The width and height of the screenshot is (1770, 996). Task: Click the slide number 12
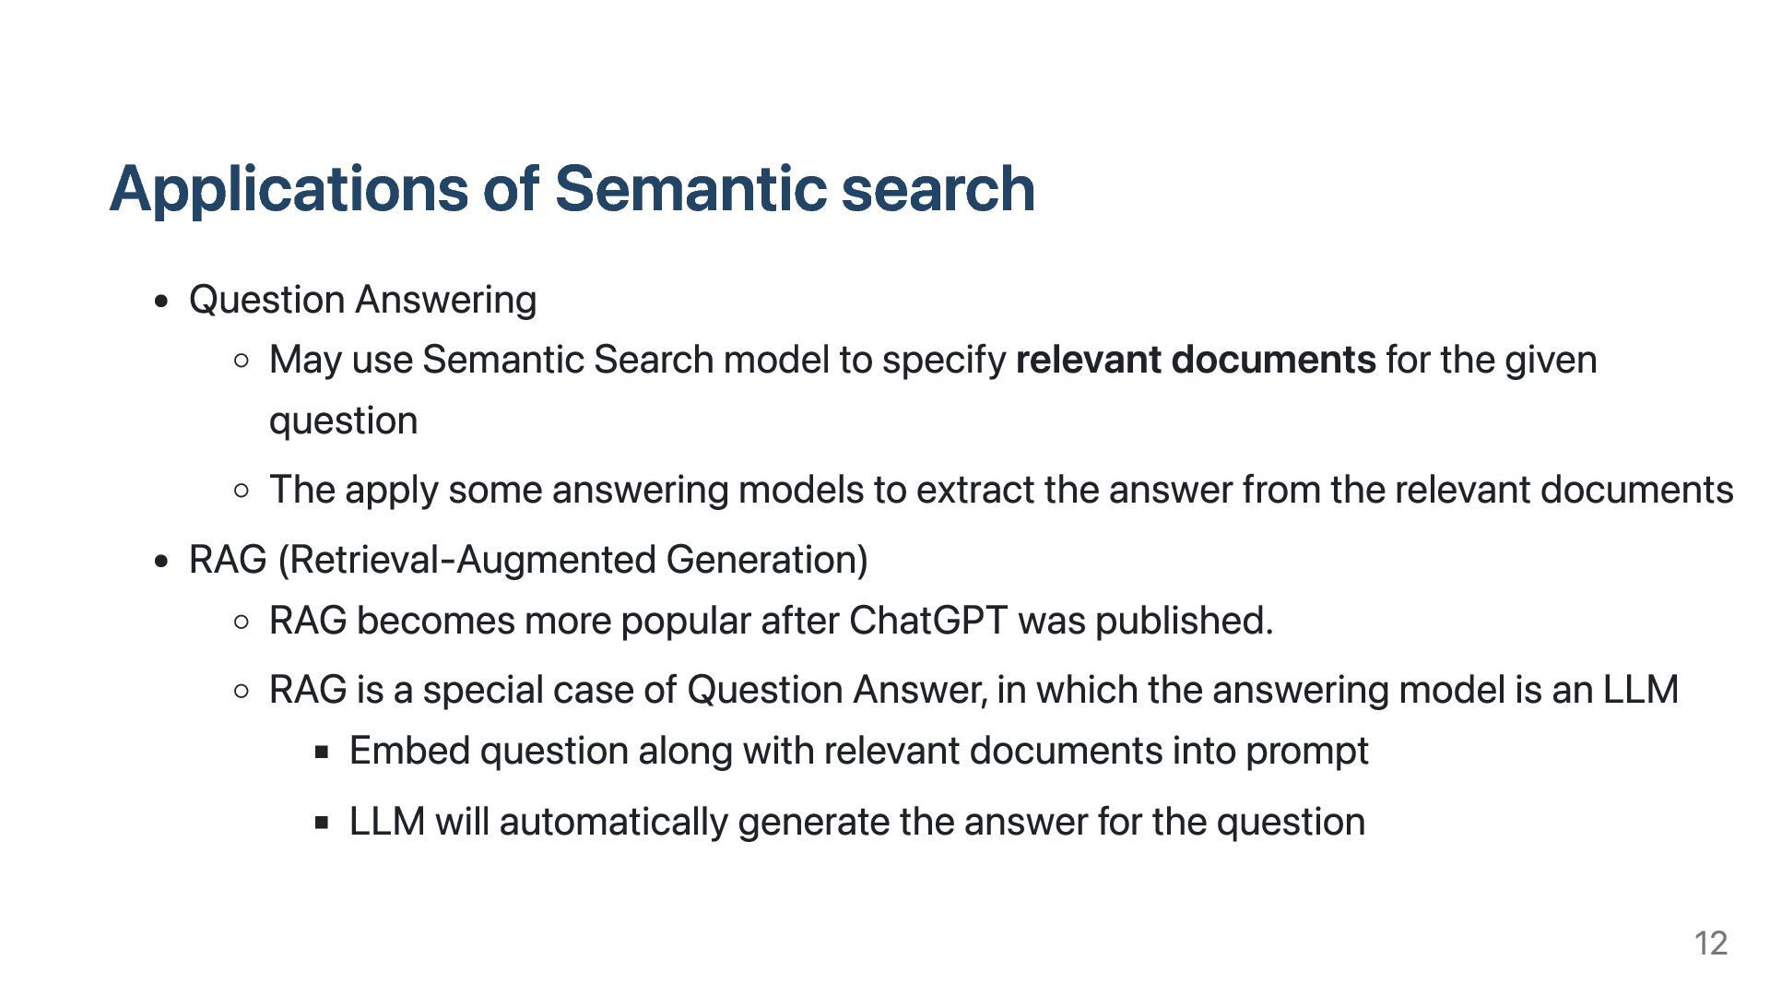click(x=1710, y=943)
